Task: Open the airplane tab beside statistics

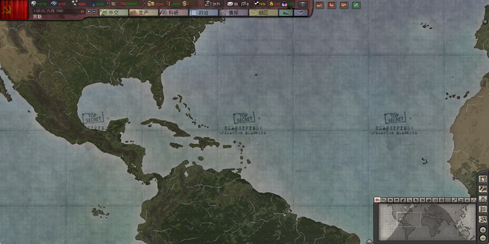Action: coord(301,13)
